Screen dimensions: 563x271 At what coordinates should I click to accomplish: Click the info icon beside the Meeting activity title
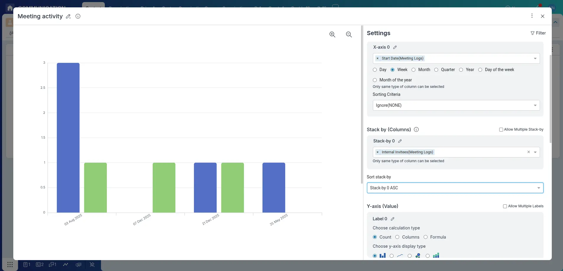tap(77, 16)
